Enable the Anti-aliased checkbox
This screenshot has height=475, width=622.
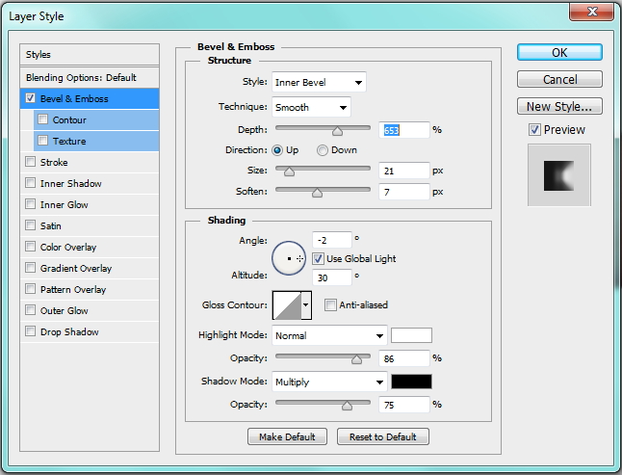coord(330,305)
